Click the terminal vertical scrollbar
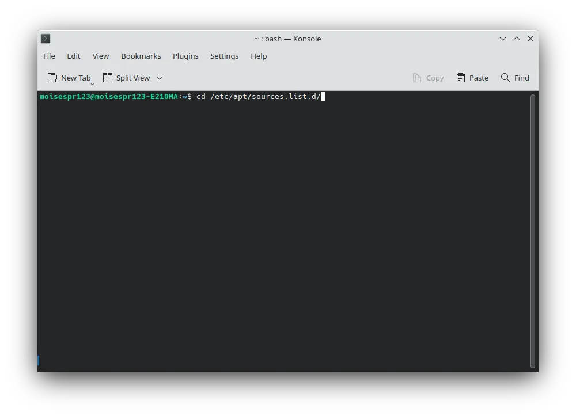Image resolution: width=576 pixels, height=416 pixels. [533, 231]
